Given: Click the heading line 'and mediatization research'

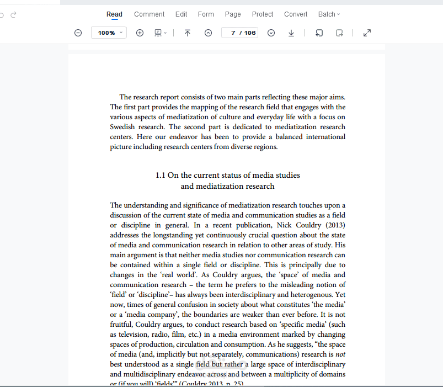Looking at the screenshot, I should point(228,186).
